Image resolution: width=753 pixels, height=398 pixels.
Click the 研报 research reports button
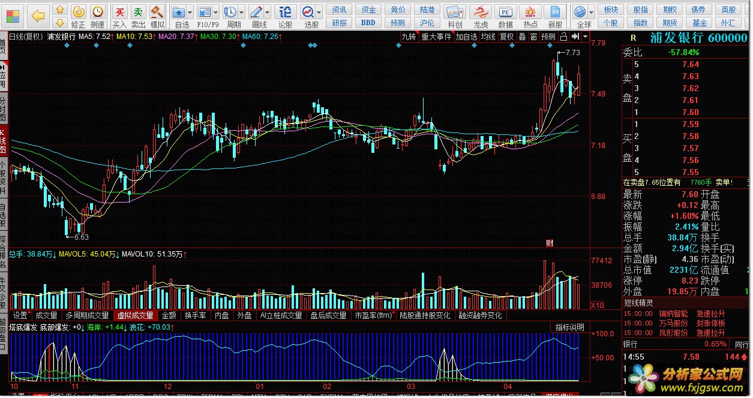pyautogui.click(x=340, y=23)
